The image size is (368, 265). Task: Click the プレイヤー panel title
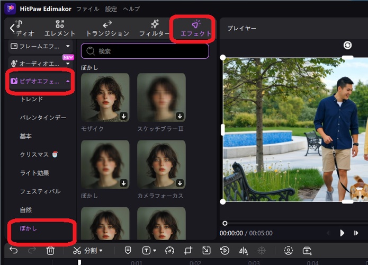tap(242, 28)
